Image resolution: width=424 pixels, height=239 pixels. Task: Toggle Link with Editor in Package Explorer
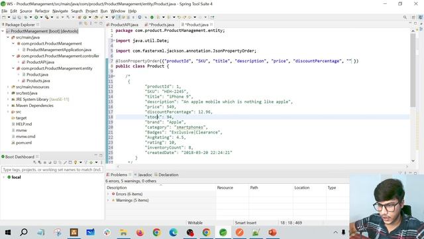click(x=85, y=24)
